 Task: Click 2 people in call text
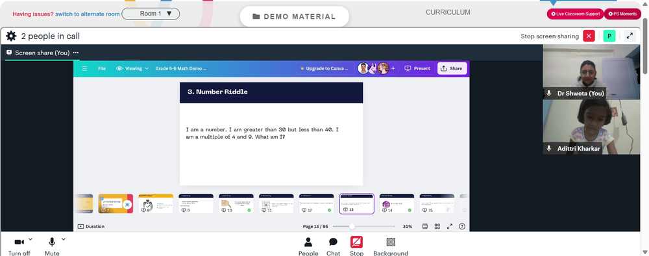[51, 36]
